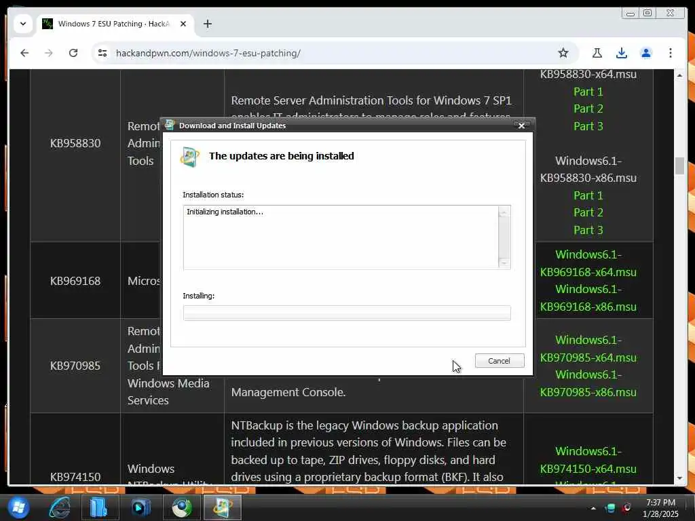This screenshot has width=695, height=521.
Task: Click the browser forward arrow
Action: (x=49, y=53)
